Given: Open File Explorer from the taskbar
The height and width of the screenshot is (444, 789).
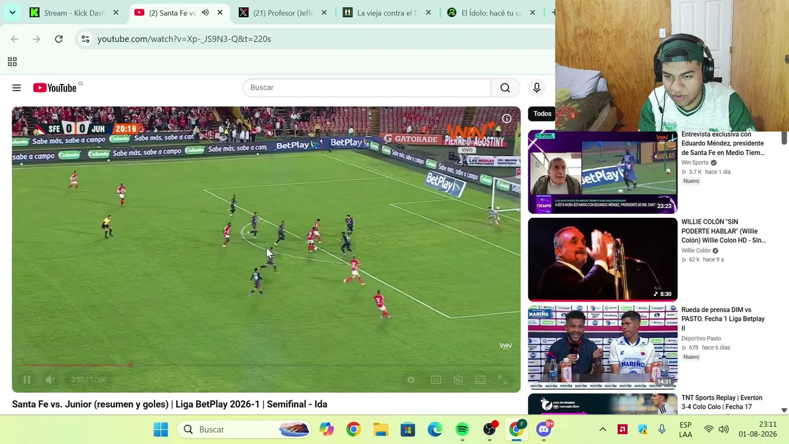Looking at the screenshot, I should (380, 429).
